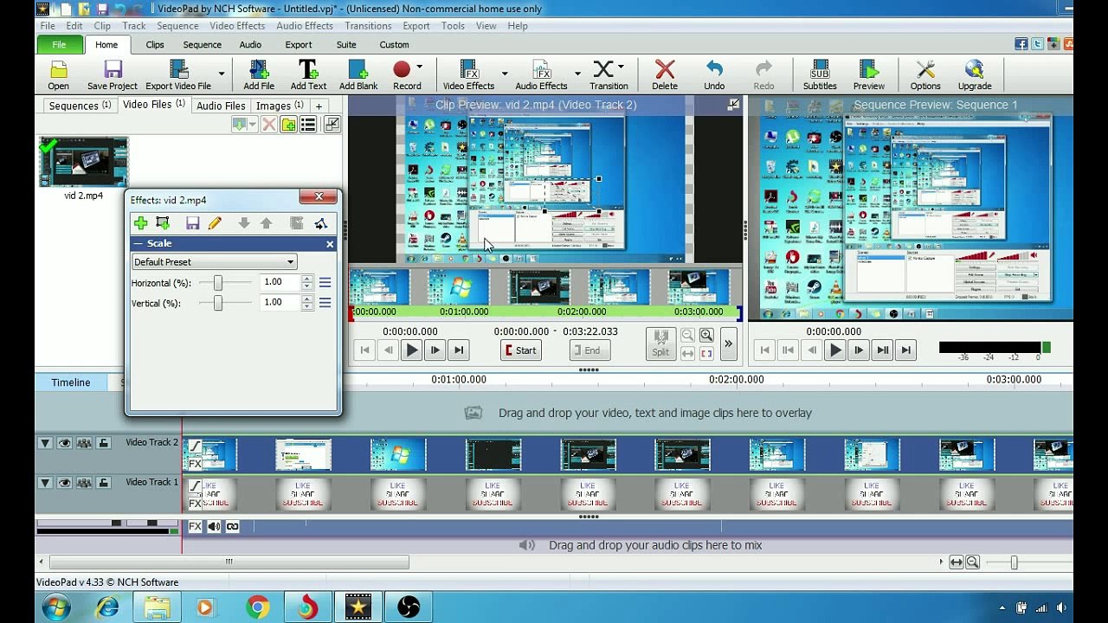1108x623 pixels.
Task: Expand the Record dropdown arrow
Action: pos(420,67)
